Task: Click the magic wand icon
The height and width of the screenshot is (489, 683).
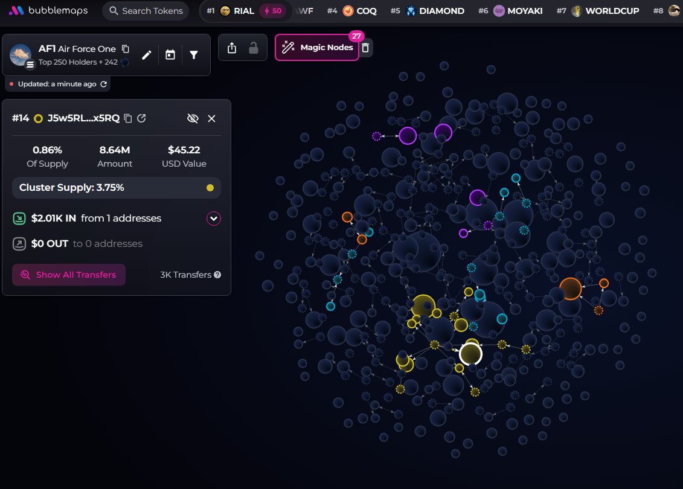Action: coord(288,48)
